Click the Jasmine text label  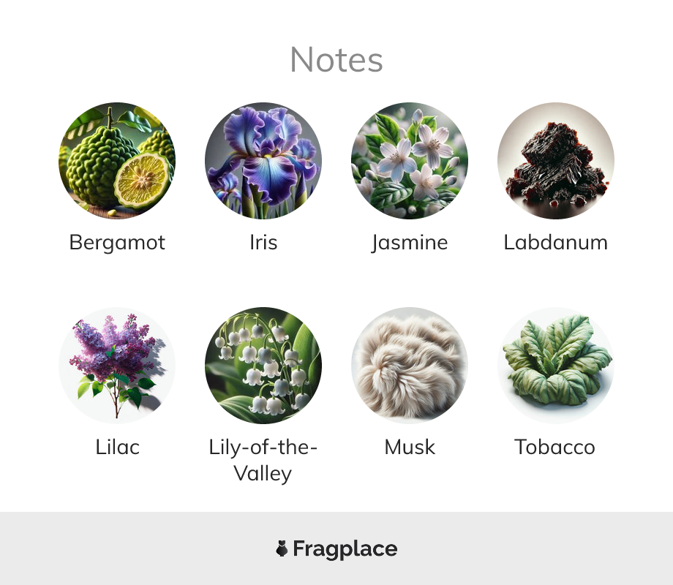(410, 243)
